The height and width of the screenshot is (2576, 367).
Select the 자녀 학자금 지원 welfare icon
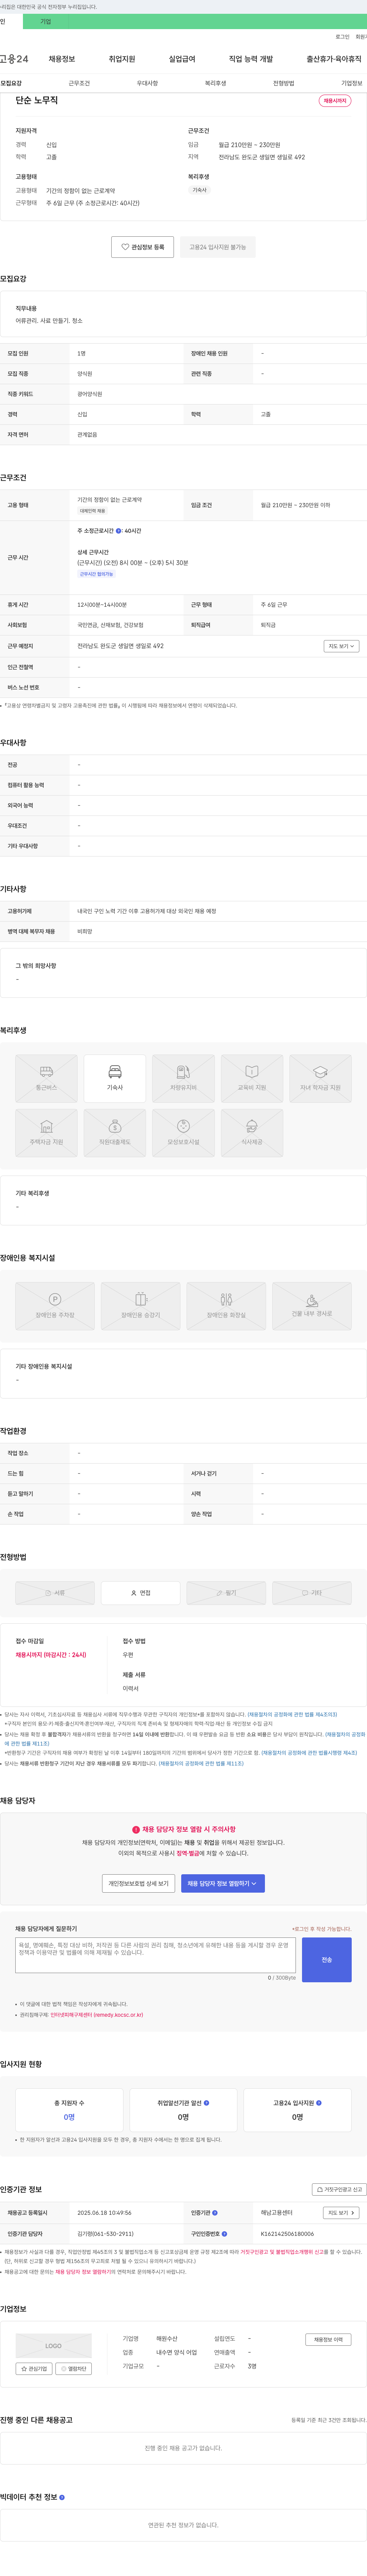[320, 1079]
